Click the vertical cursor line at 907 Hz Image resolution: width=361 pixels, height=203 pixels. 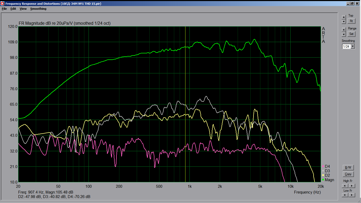(x=185, y=104)
